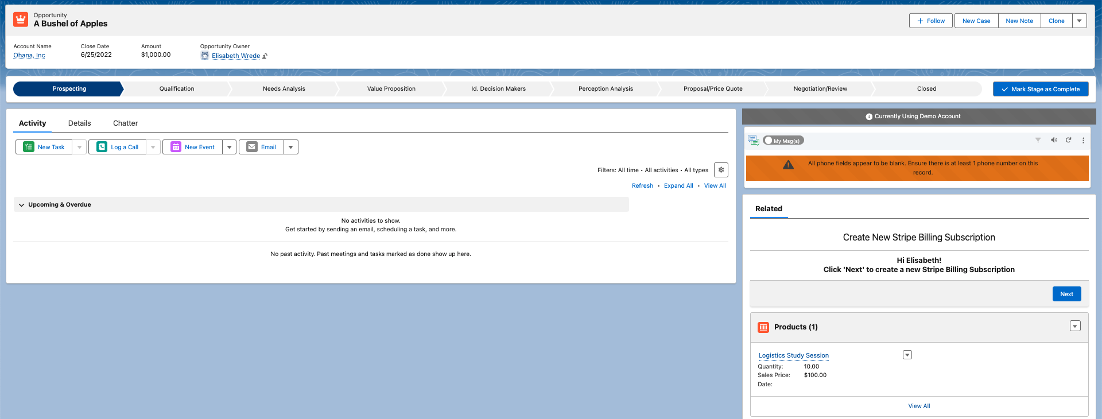Click the info icon in Demo Account banner
Image resolution: width=1102 pixels, height=419 pixels.
[869, 117]
